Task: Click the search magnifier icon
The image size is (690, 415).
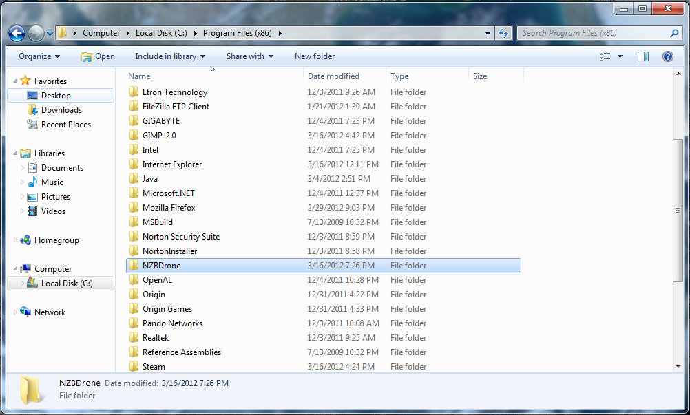Action: coord(673,33)
